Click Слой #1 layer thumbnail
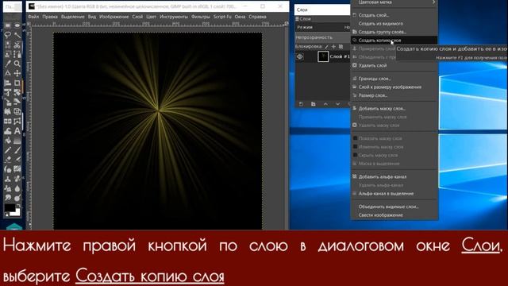 323,56
